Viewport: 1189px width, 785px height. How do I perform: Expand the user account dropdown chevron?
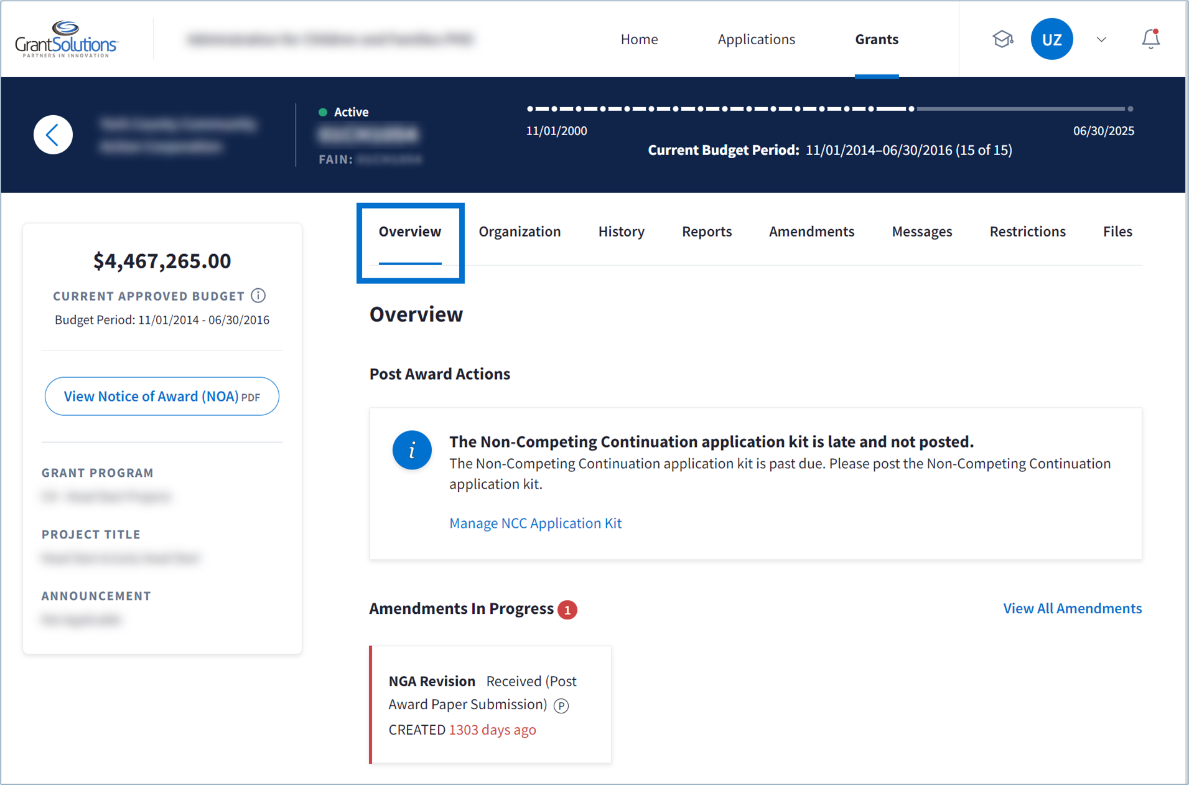(1101, 39)
